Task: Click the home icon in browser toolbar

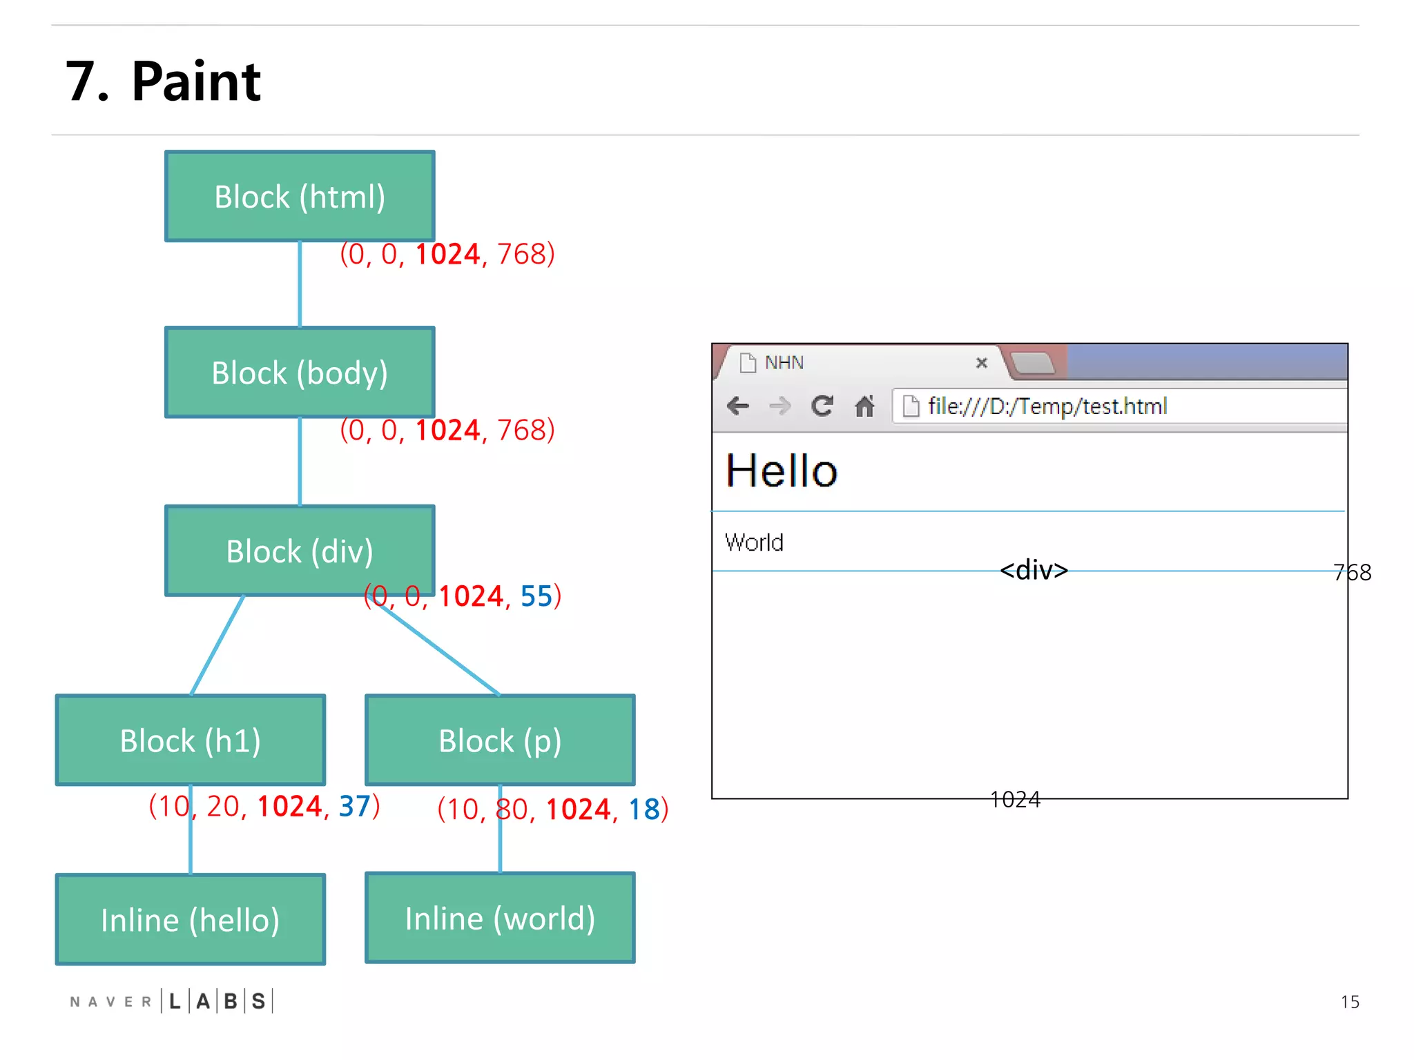Action: (x=864, y=406)
